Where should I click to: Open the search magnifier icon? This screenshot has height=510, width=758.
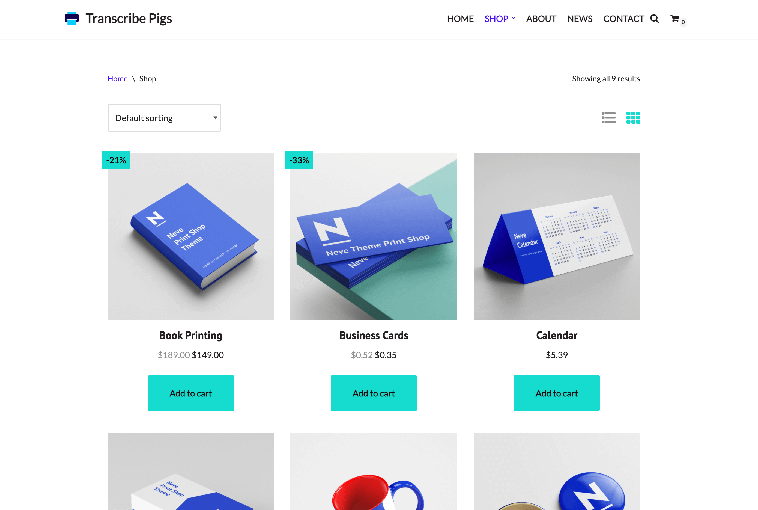(x=654, y=19)
